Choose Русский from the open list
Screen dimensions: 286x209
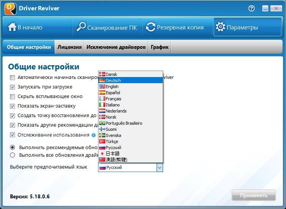[x=131, y=148]
